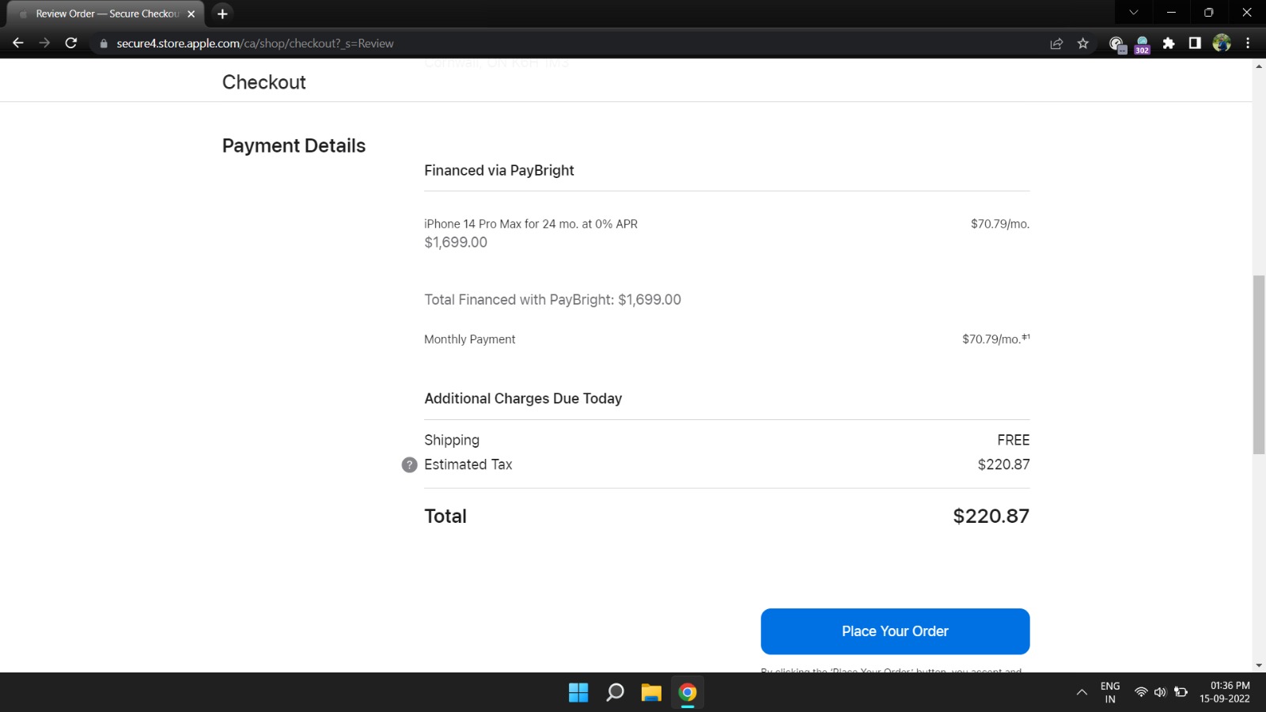The width and height of the screenshot is (1266, 712).
Task: Open the volume control in system tray
Action: click(x=1160, y=692)
